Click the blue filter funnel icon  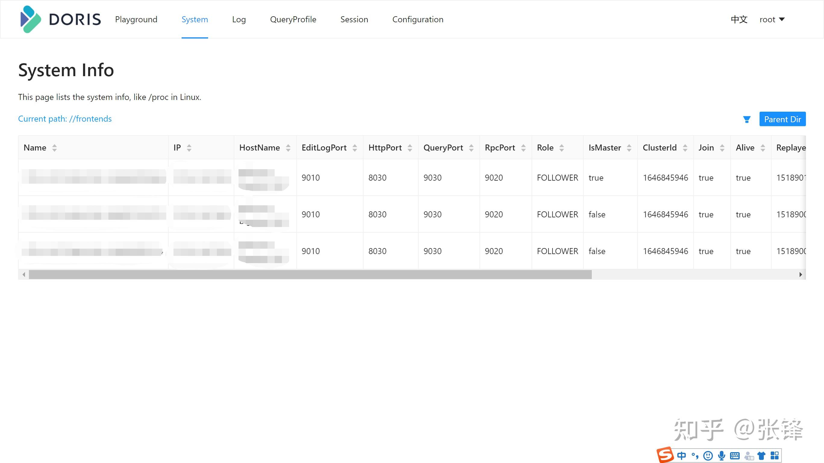[747, 119]
